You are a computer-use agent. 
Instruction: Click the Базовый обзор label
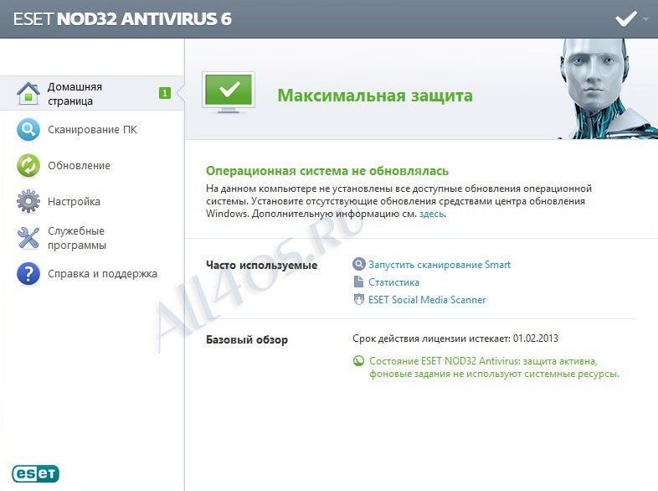(247, 340)
